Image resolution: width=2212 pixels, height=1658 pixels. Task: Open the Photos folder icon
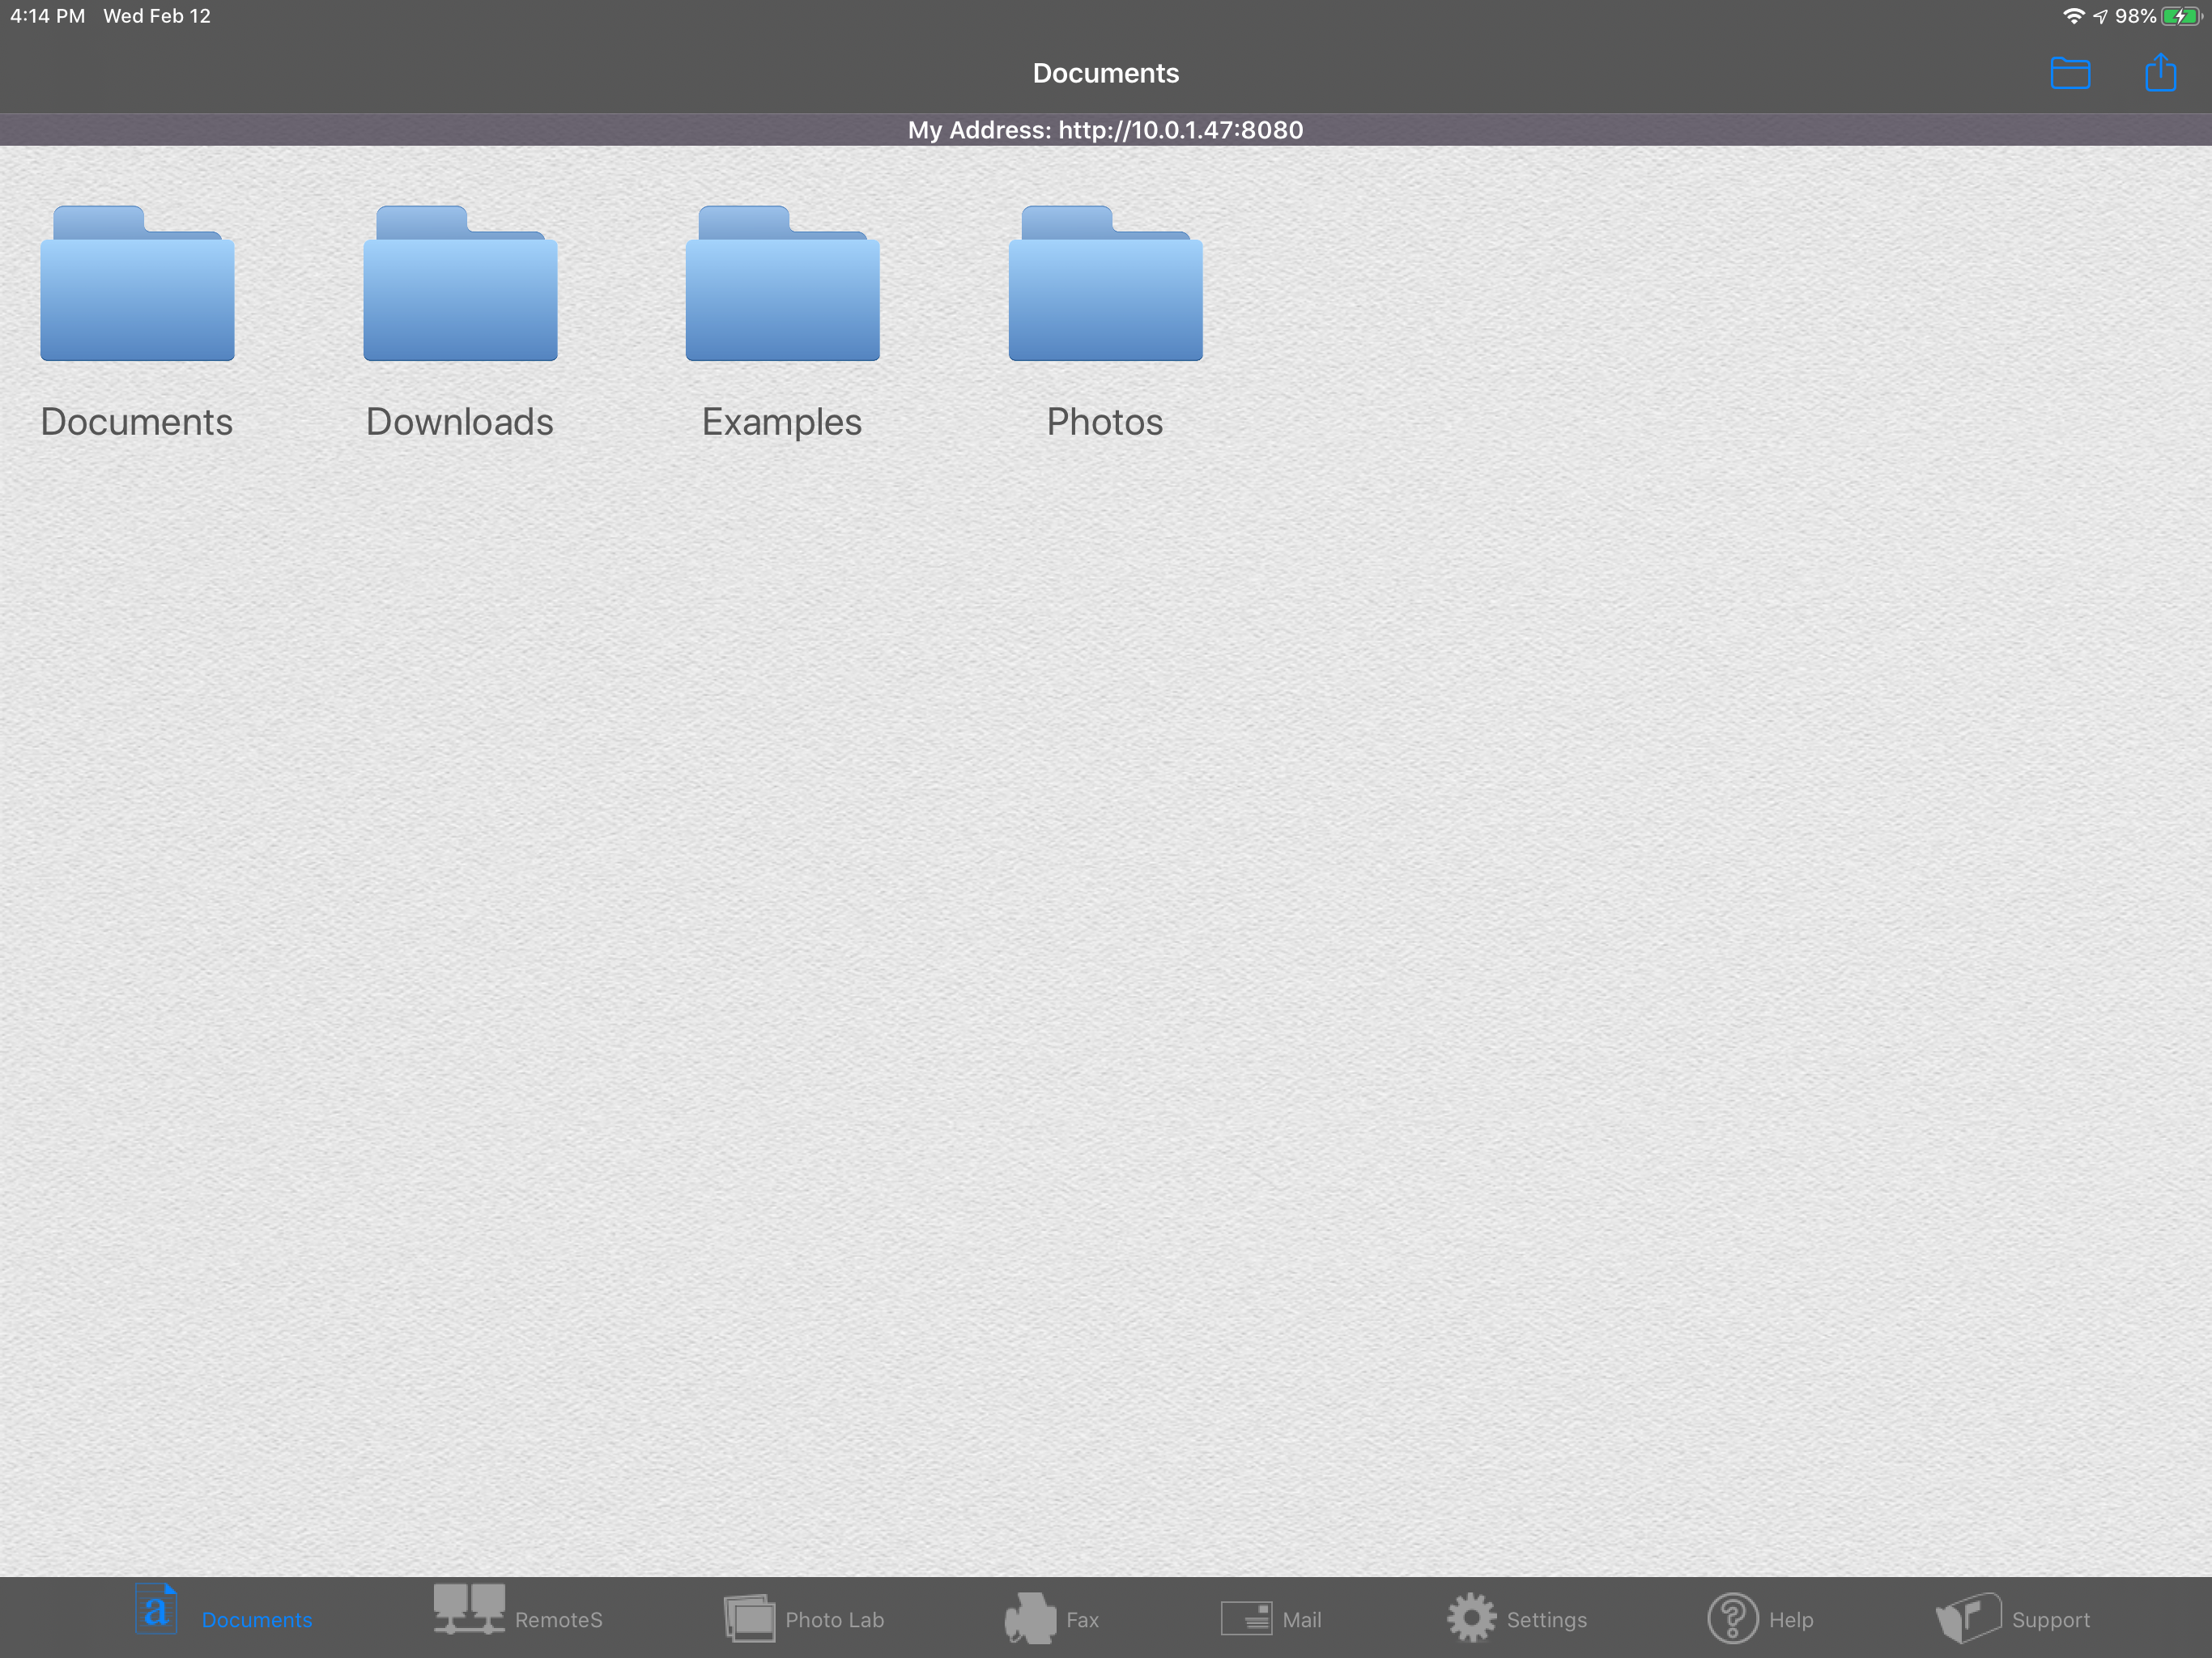(1106, 283)
